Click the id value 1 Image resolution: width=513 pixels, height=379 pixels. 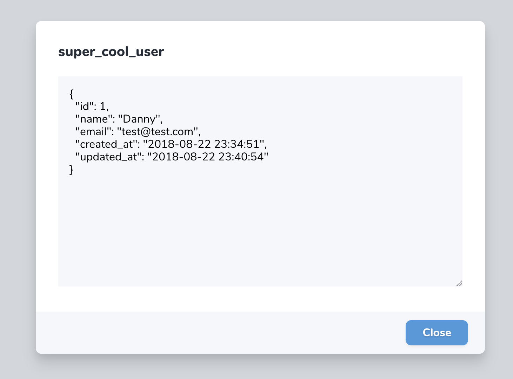103,106
